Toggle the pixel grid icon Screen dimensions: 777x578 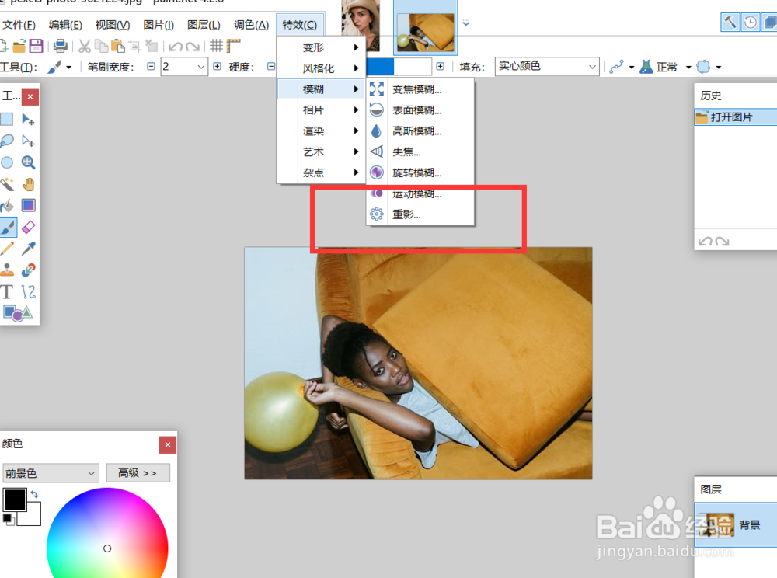pyautogui.click(x=216, y=46)
